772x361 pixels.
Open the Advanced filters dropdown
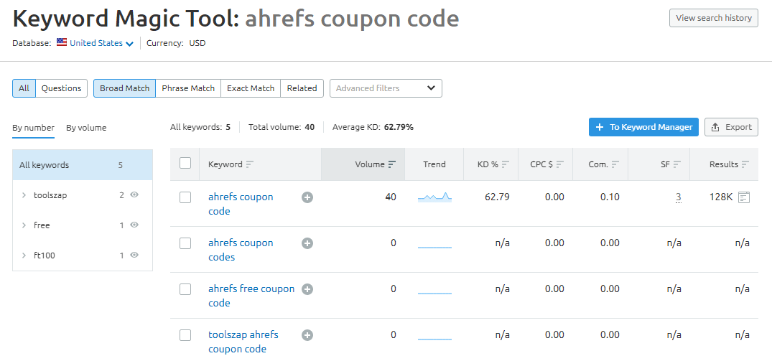[x=386, y=88]
